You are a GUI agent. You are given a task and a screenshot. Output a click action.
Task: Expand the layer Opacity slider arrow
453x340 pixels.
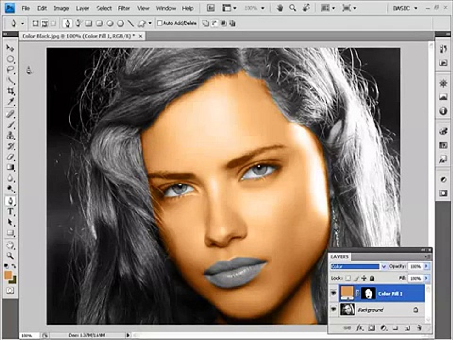tap(426, 266)
